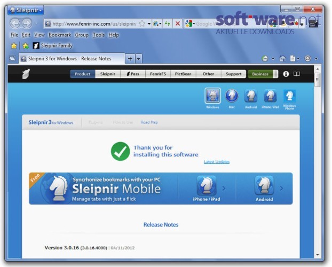Click the Release Notes heading text
Screen dimensions: 332x267
161,225
